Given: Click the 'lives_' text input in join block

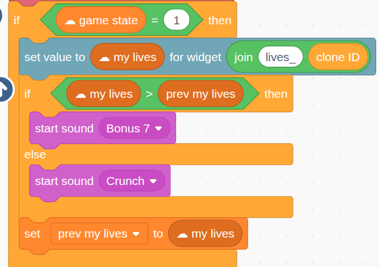Looking at the screenshot, I should [x=280, y=57].
